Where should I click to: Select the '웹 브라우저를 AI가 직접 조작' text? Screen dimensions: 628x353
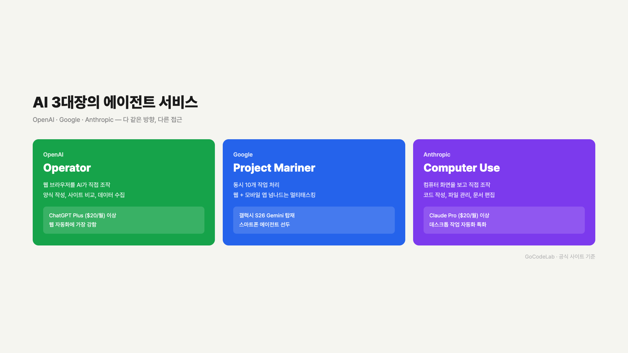coord(77,185)
